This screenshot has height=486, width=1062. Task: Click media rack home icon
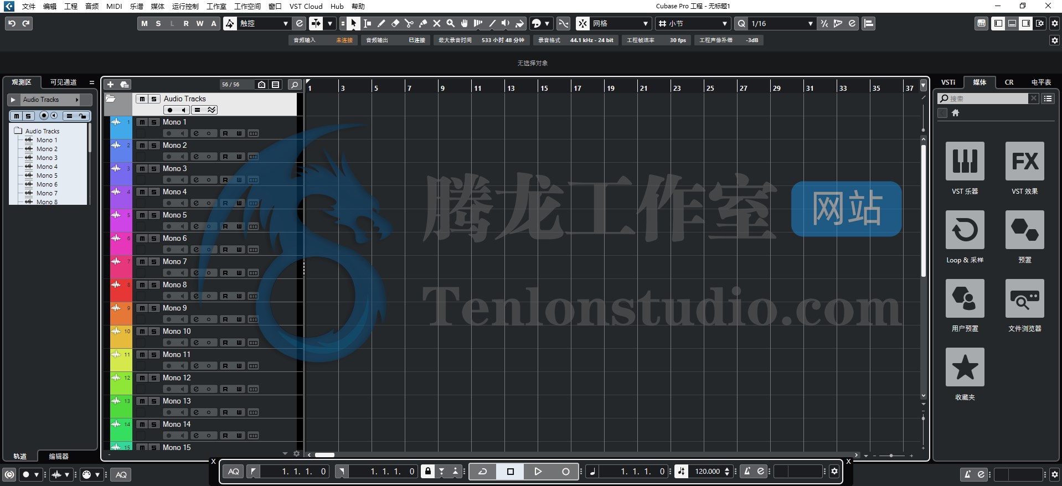coord(955,113)
